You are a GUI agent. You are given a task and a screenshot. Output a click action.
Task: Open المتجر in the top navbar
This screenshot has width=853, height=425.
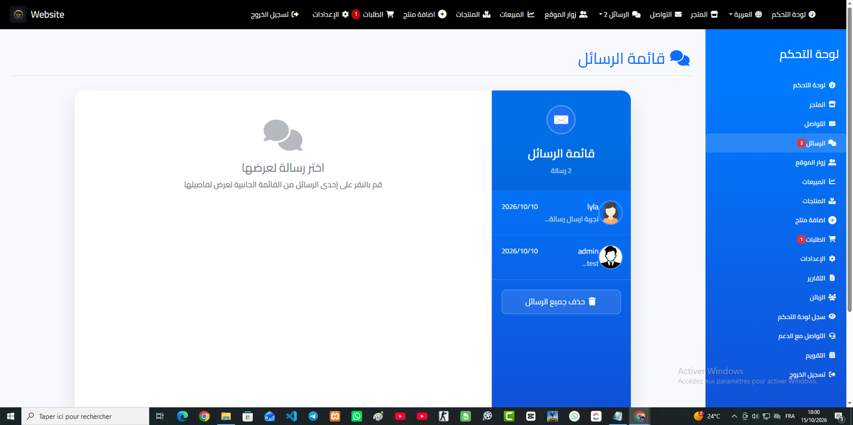(x=704, y=14)
